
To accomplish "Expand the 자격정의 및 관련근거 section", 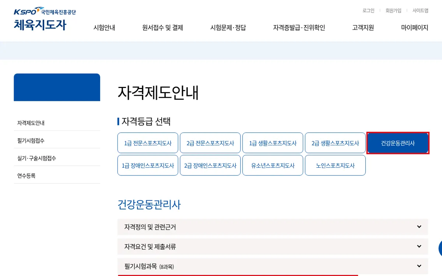I will [273, 227].
